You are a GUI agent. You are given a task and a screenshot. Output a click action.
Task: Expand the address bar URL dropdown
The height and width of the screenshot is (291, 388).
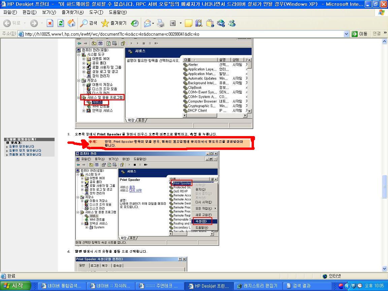[x=347, y=34]
